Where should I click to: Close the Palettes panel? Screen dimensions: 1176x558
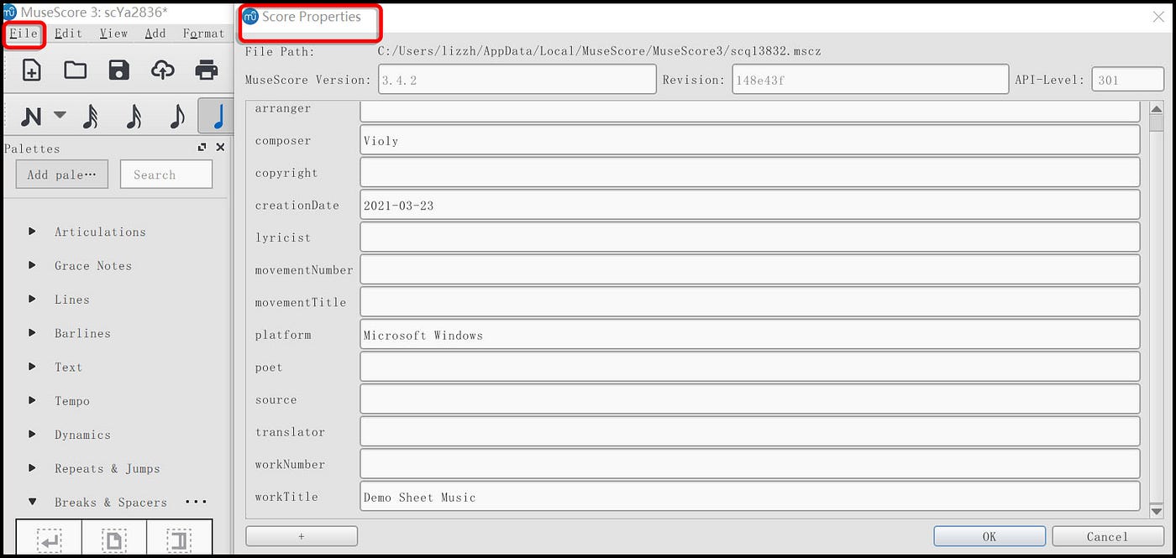(x=220, y=147)
